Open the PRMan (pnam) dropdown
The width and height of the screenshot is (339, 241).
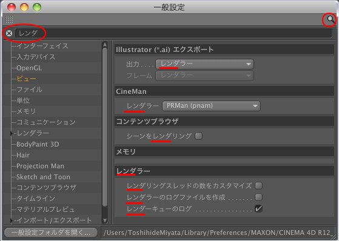211,106
